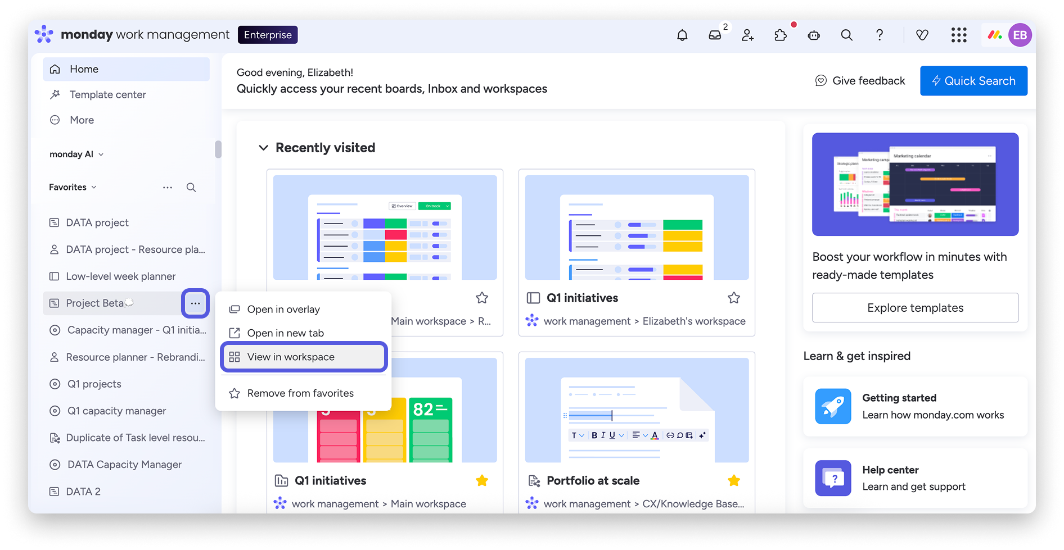Open the notifications bell
The image size is (1064, 550).
coord(682,35)
